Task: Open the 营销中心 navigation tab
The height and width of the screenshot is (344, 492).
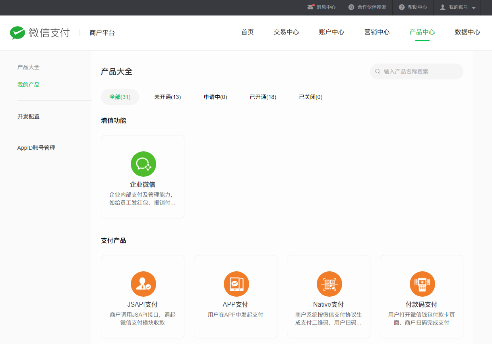Action: [377, 32]
